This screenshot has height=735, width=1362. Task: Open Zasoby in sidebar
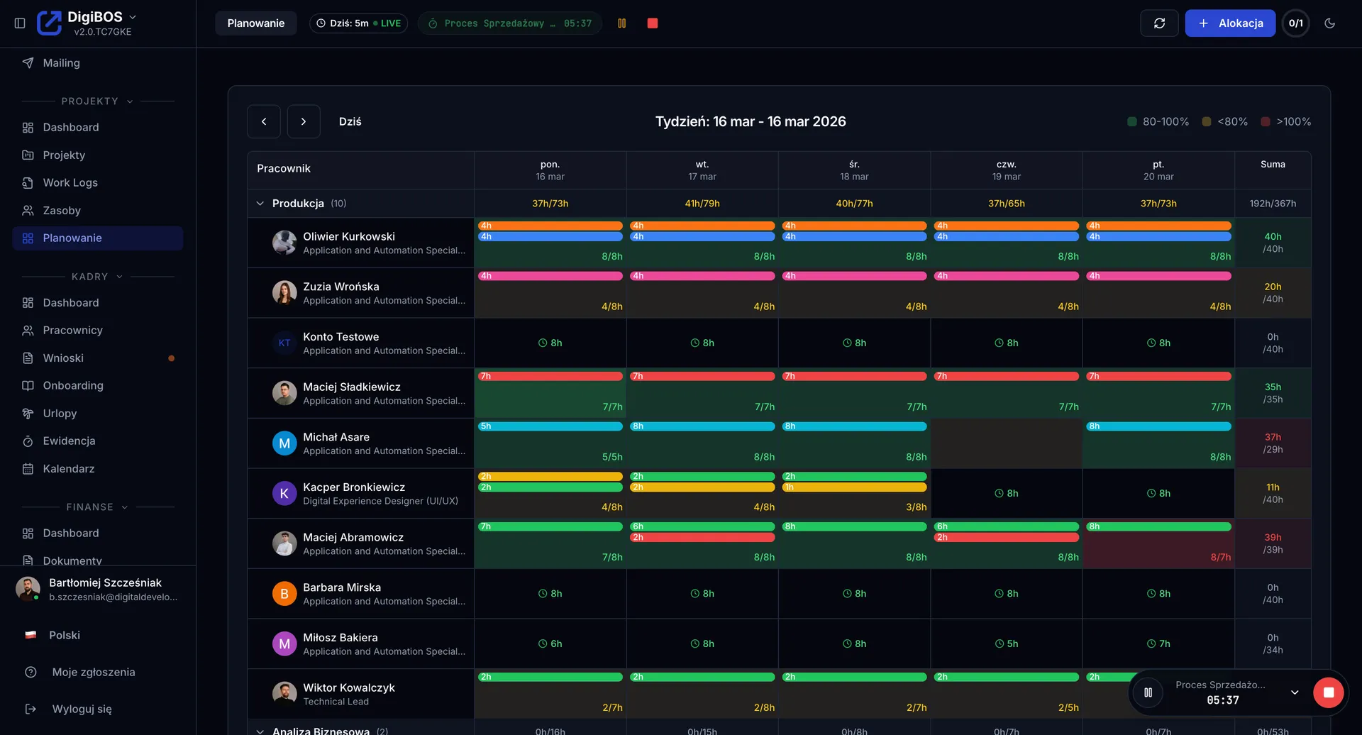98,210
